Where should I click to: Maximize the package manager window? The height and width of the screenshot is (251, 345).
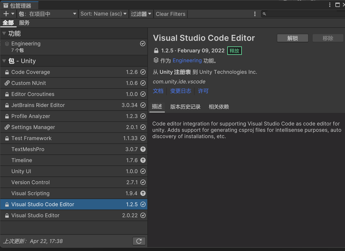coord(337,5)
